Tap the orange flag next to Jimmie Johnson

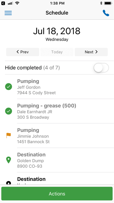coord(8,136)
